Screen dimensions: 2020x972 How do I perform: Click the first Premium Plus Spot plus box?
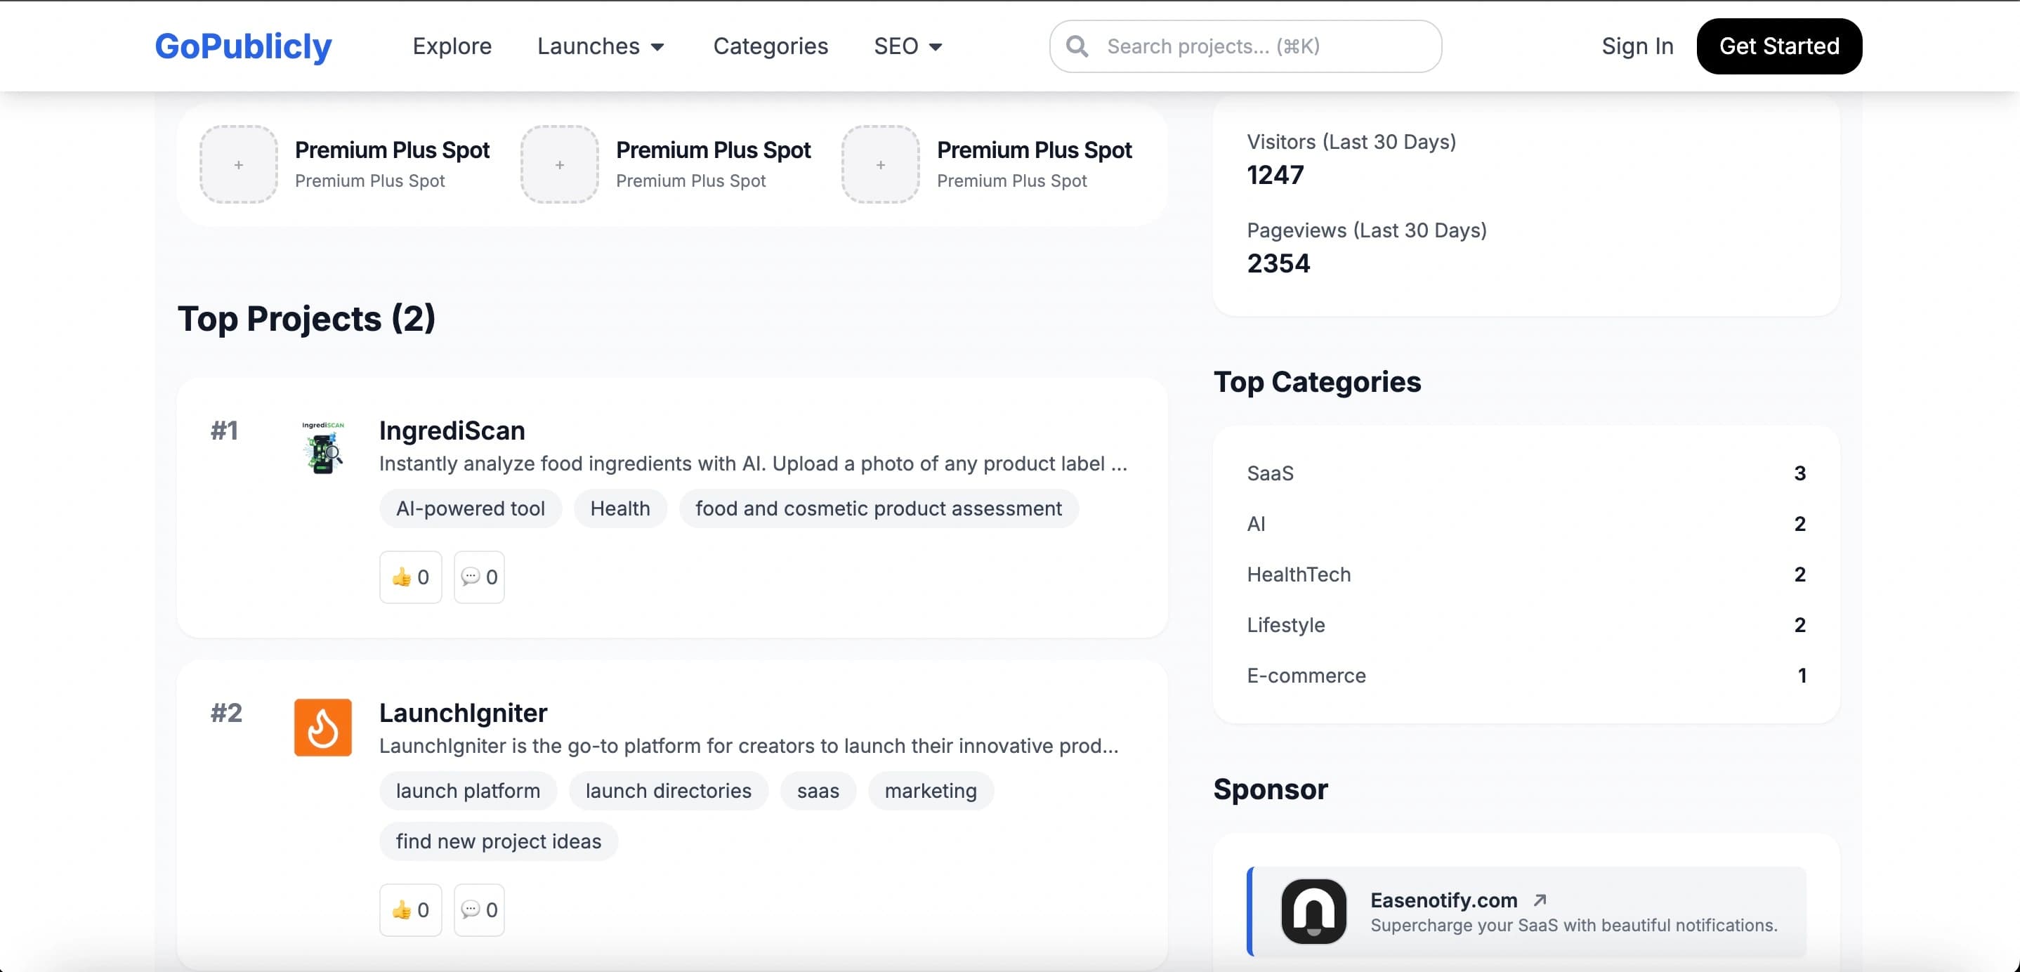tap(238, 164)
